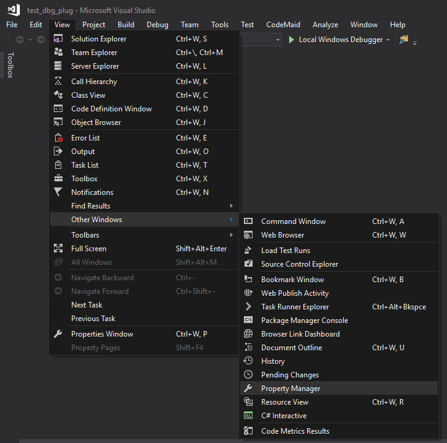
Task: Click the Web Publish Activity icon
Action: click(248, 293)
